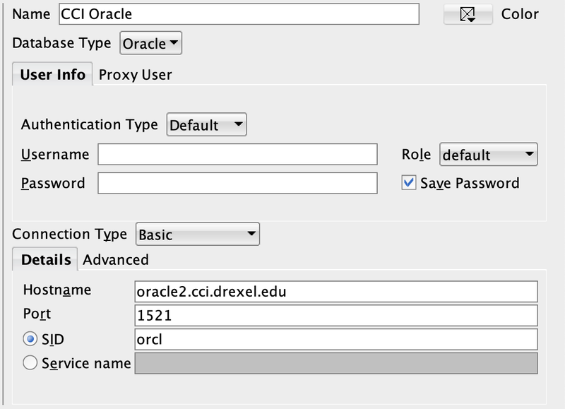Click the Color label text

[x=520, y=14]
